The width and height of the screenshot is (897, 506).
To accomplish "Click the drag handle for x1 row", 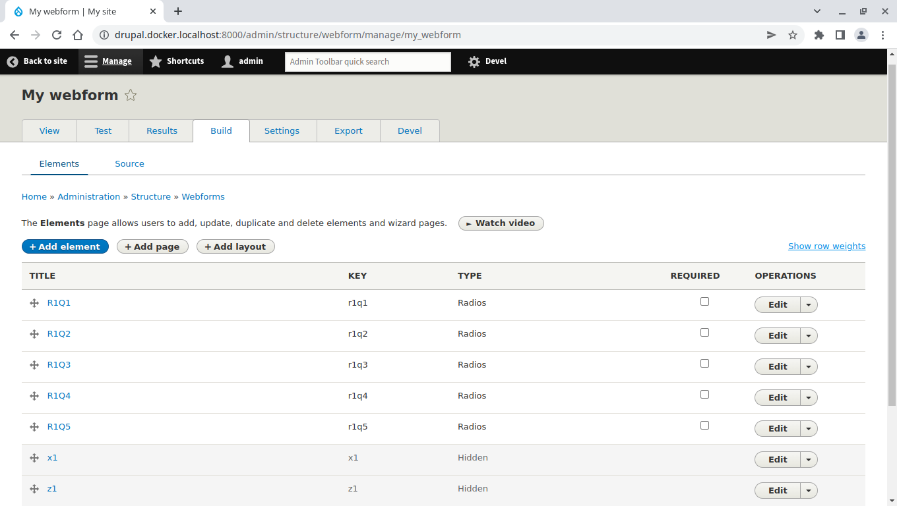I will tap(34, 458).
